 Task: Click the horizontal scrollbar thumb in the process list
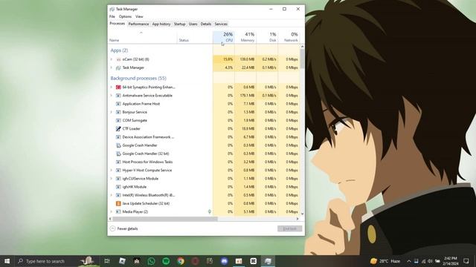tap(165, 219)
